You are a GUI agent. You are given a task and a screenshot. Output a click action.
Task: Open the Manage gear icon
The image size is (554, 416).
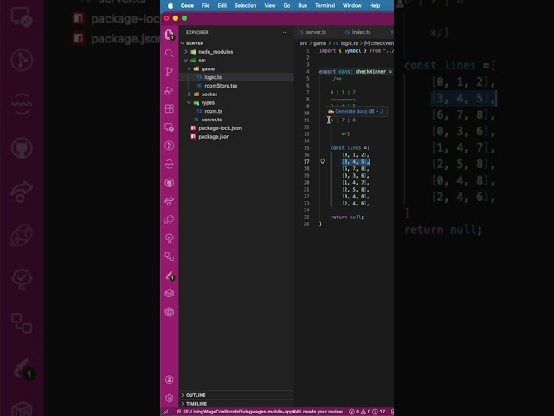coord(170,398)
